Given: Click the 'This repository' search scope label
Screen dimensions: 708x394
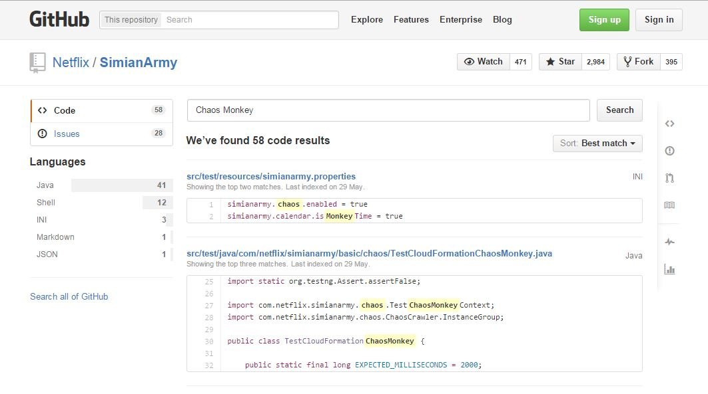Looking at the screenshot, I should point(131,20).
